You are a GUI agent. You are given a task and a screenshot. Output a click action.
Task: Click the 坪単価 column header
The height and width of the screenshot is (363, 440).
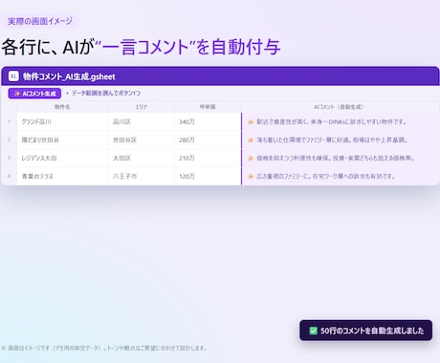[x=208, y=107]
